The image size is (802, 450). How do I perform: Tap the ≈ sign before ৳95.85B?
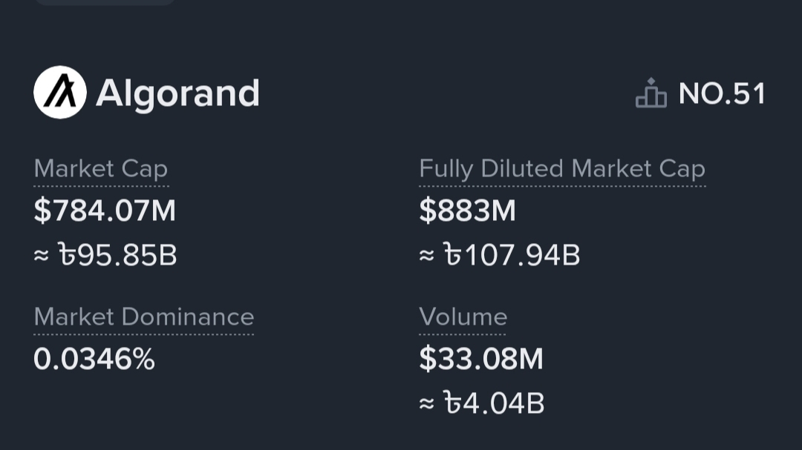pyautogui.click(x=42, y=257)
